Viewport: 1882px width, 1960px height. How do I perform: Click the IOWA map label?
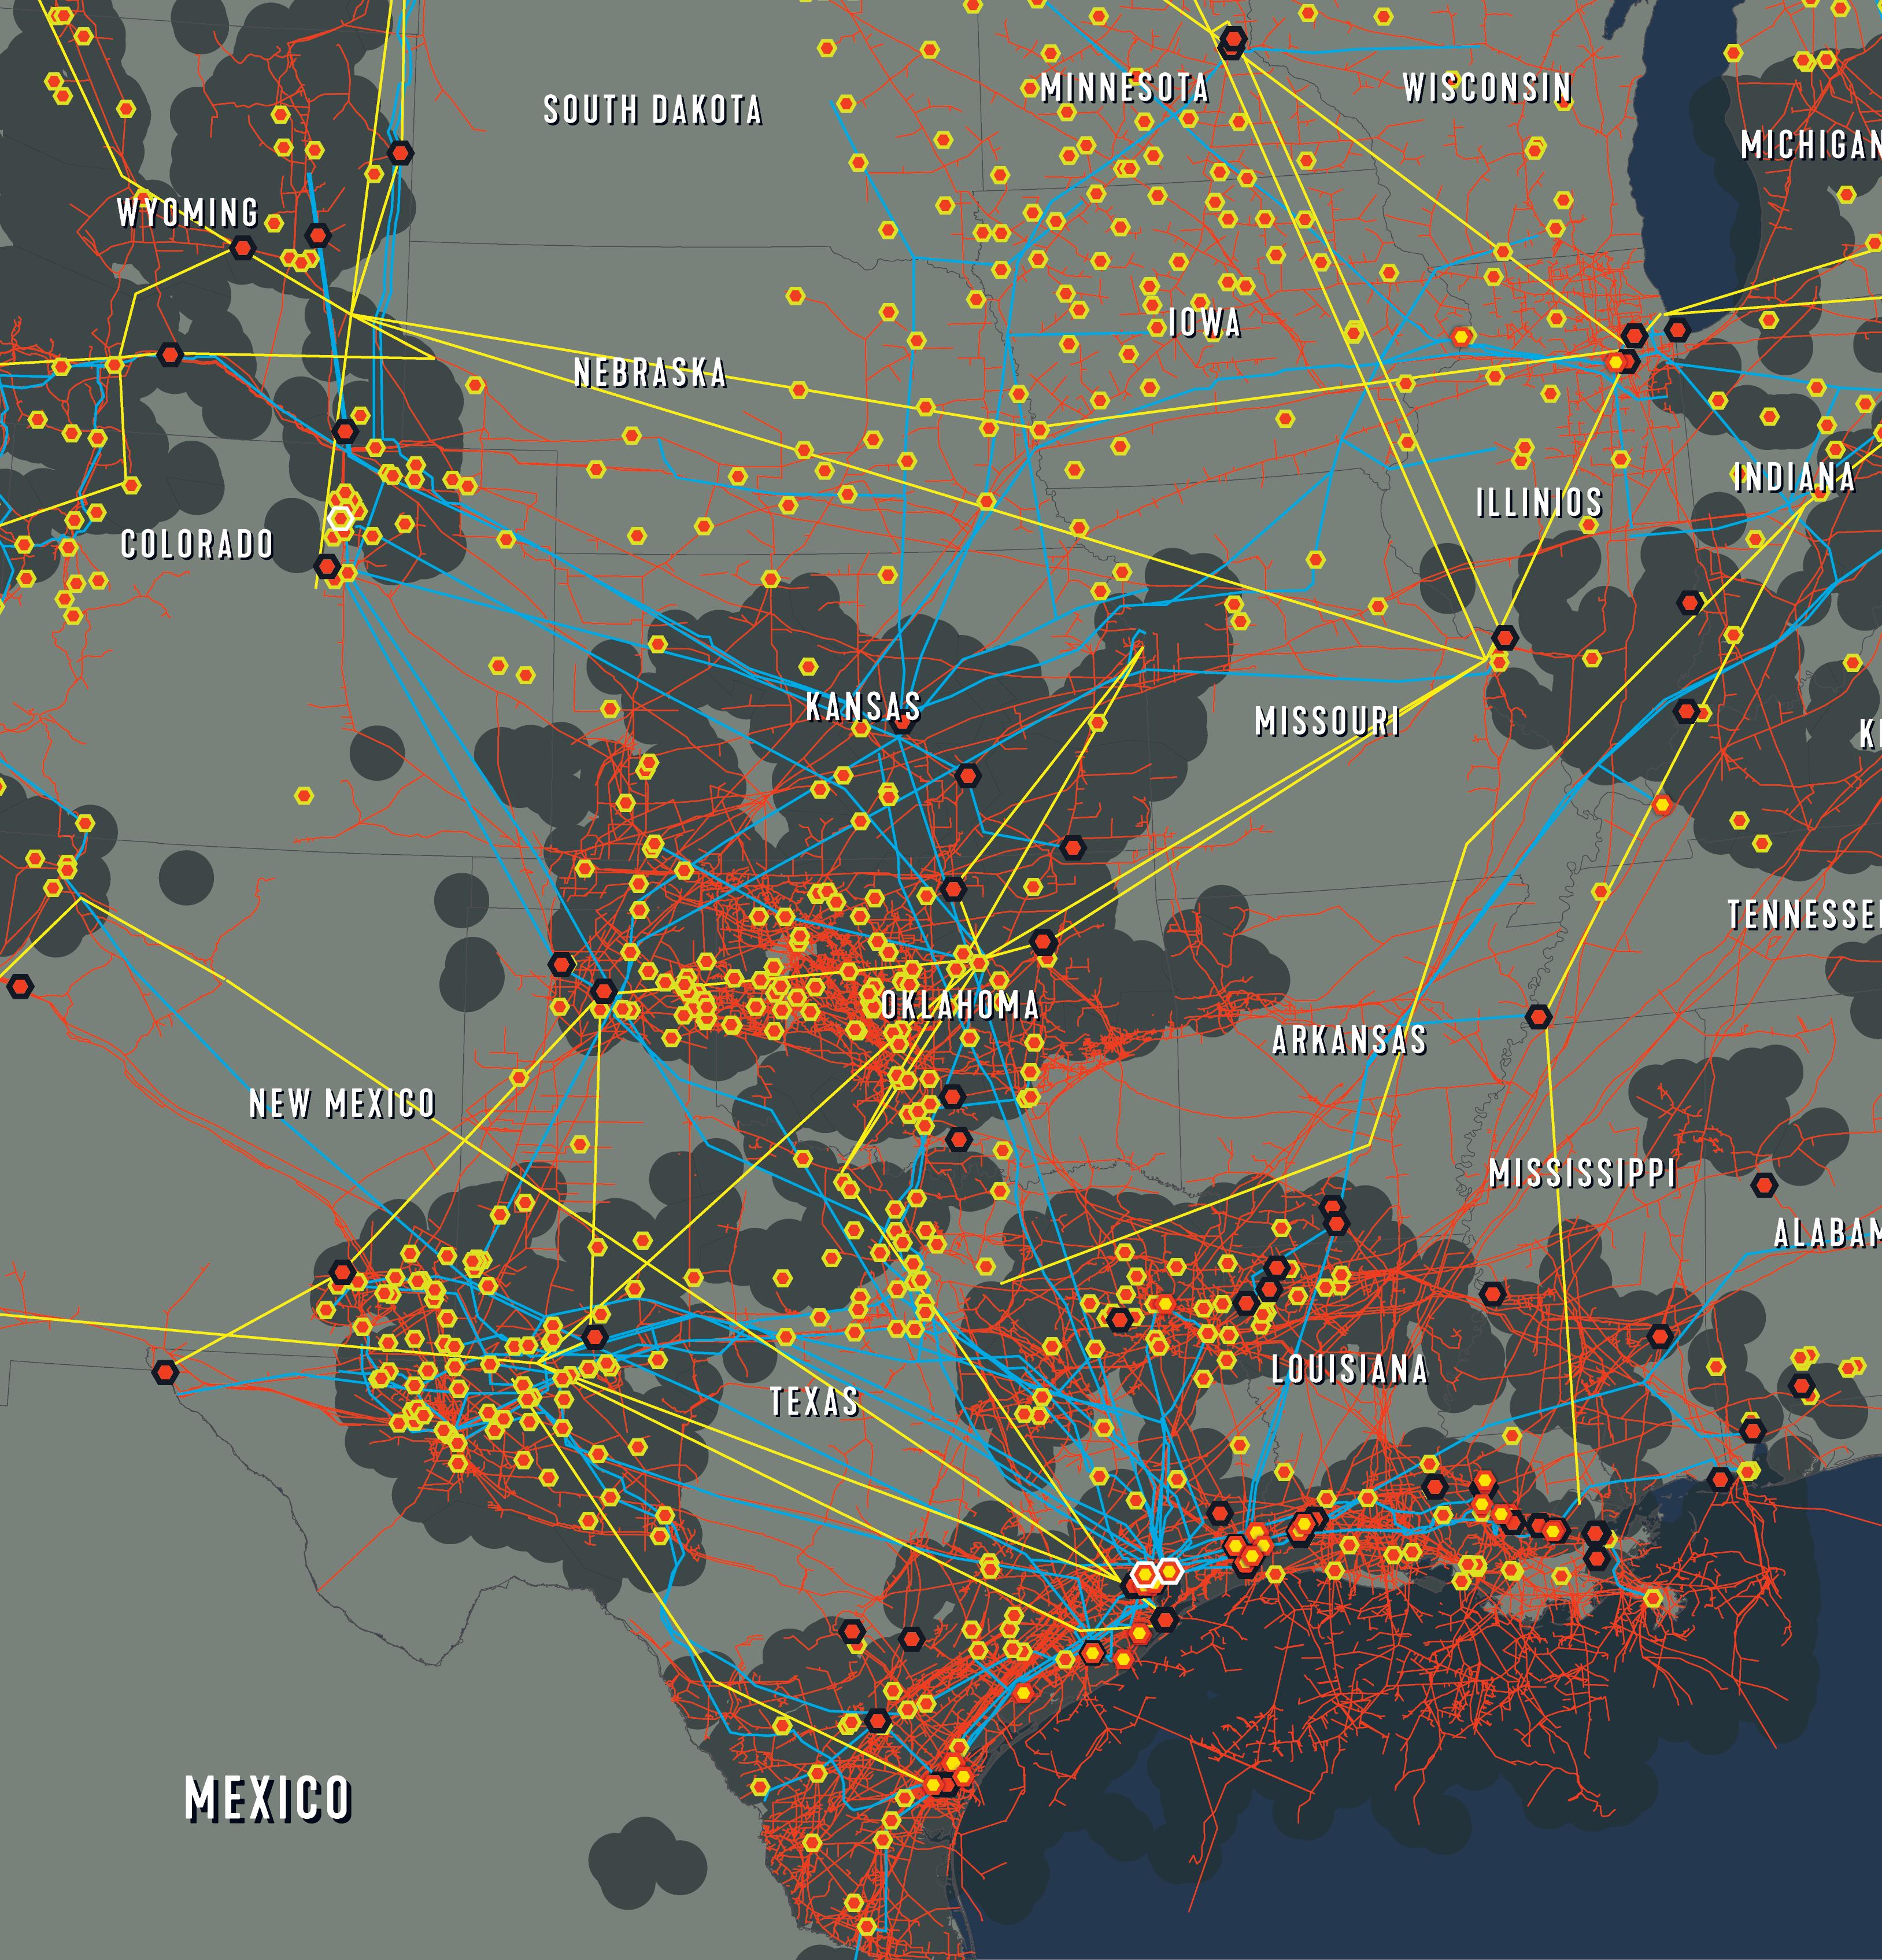click(1204, 323)
